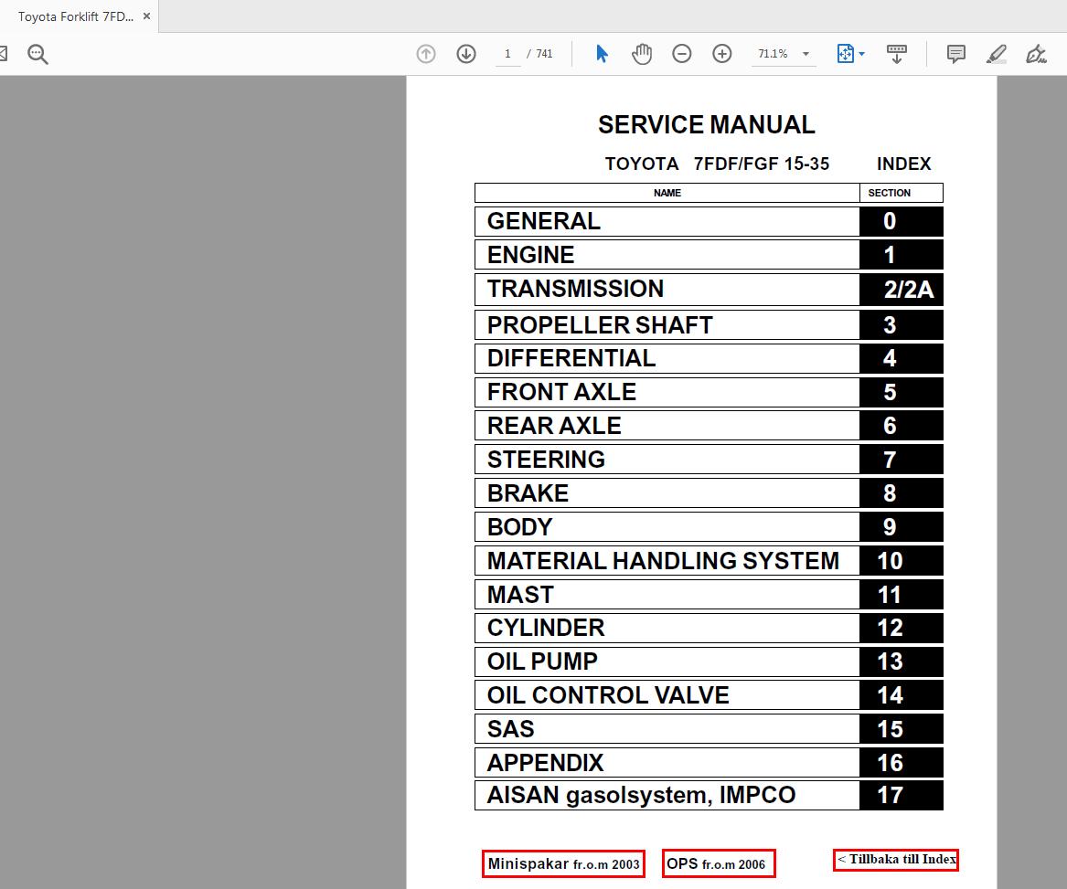The height and width of the screenshot is (889, 1067).
Task: Open the DIFFERENTIAL section
Action: (x=667, y=358)
